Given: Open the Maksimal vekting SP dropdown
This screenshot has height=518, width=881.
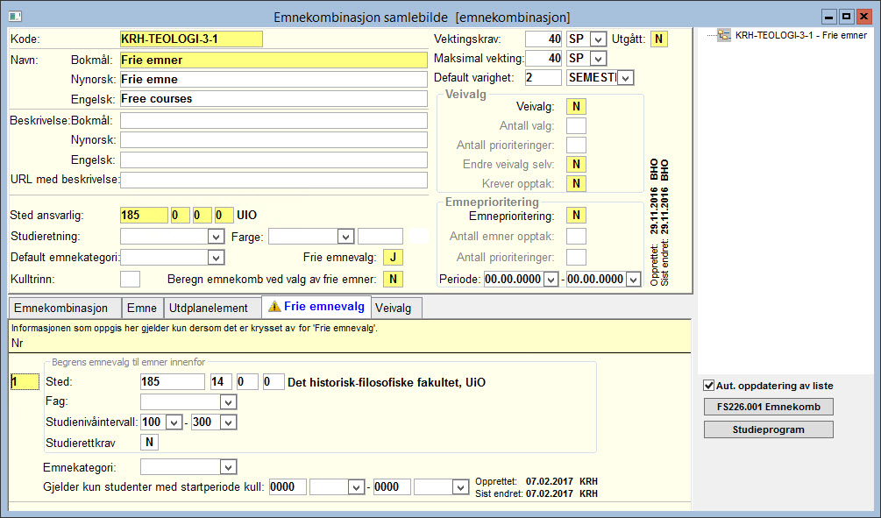Looking at the screenshot, I should (599, 59).
